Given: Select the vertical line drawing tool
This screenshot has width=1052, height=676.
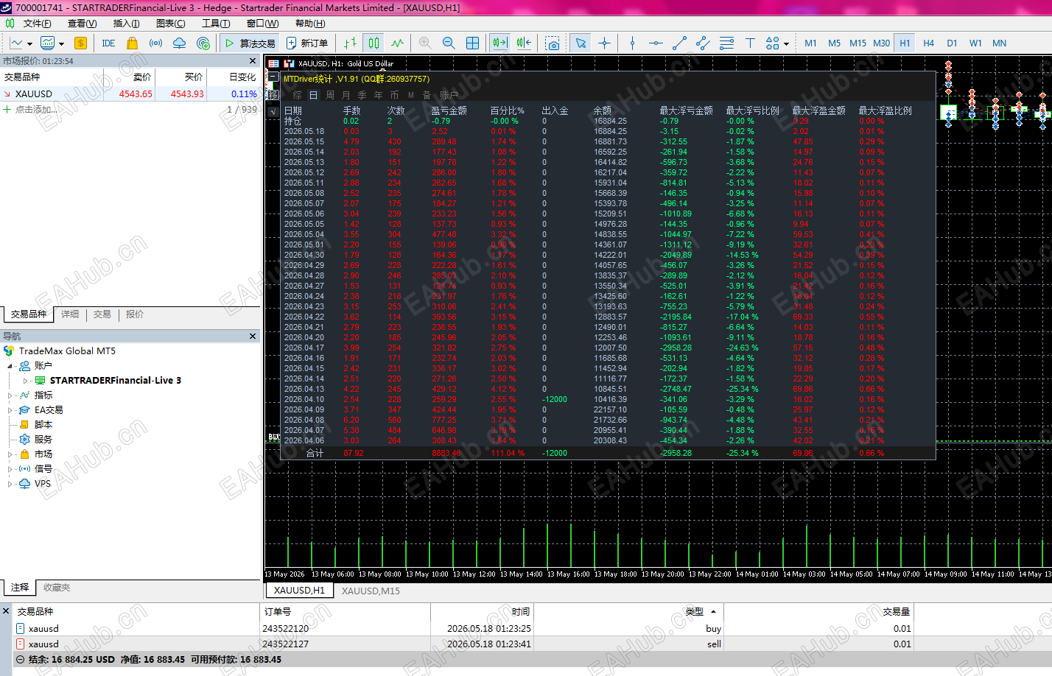Looking at the screenshot, I should click(x=632, y=43).
